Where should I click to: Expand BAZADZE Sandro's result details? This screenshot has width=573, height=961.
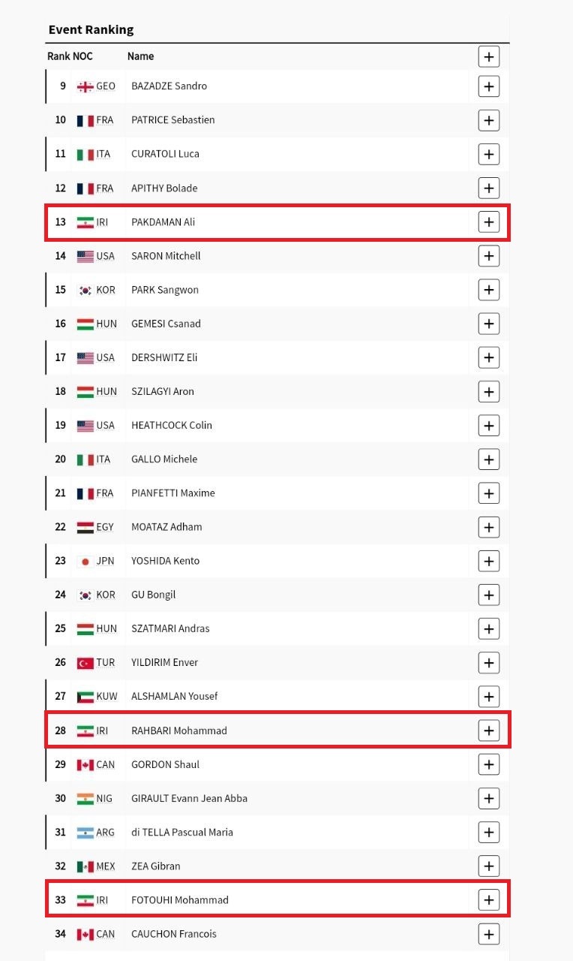488,86
